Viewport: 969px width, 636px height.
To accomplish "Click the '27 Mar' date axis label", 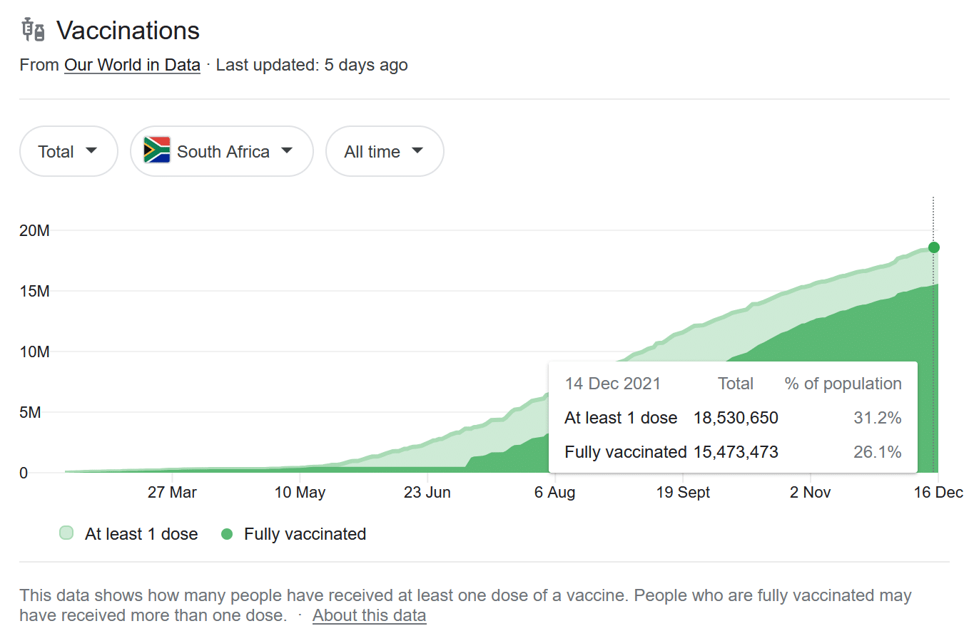I will pyautogui.click(x=172, y=493).
